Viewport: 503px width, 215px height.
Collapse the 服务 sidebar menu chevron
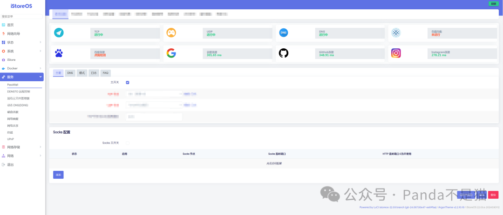(x=41, y=77)
